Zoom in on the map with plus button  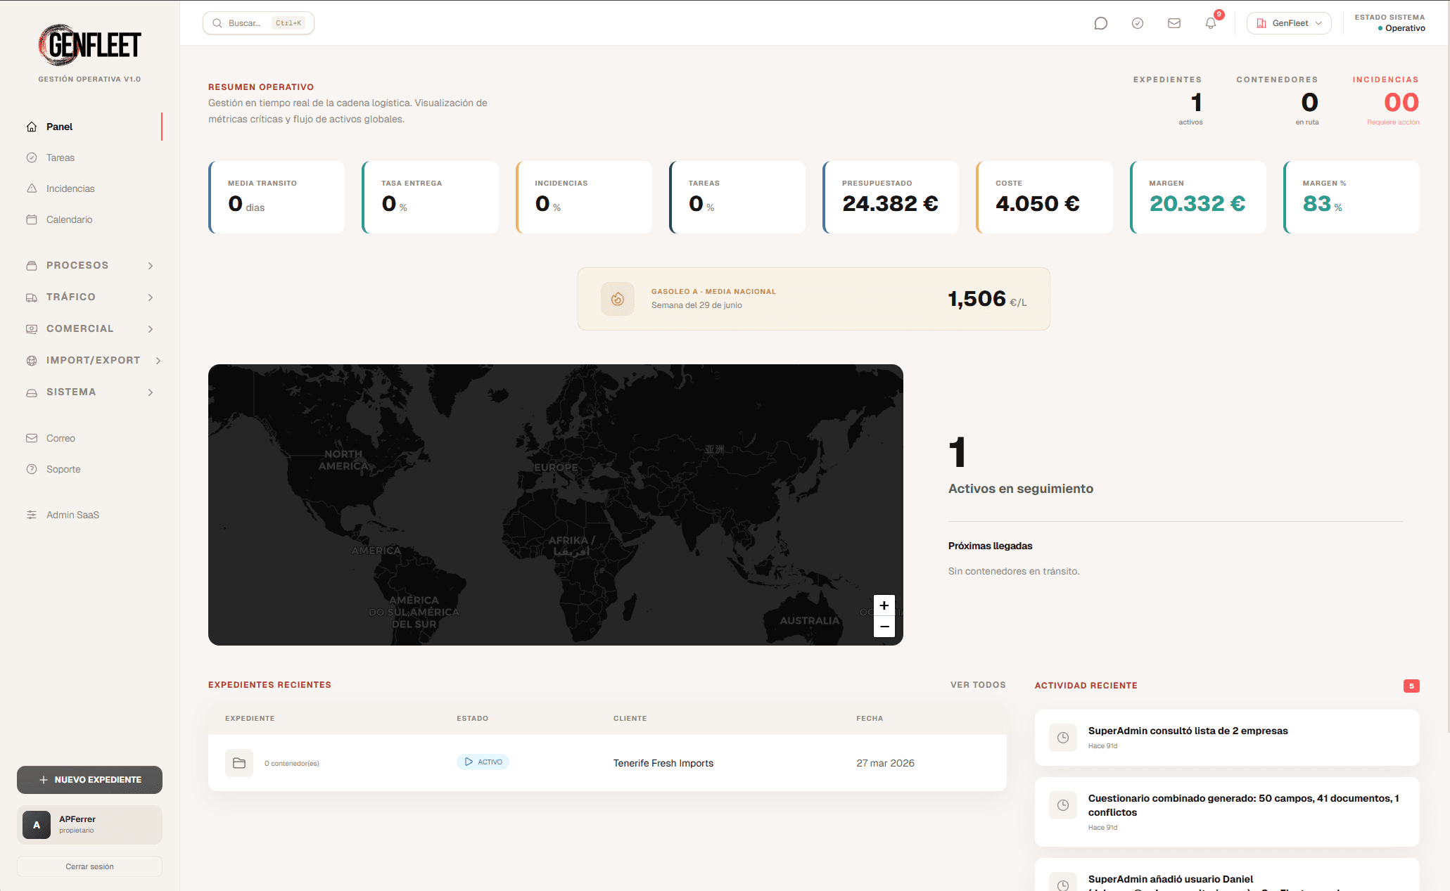click(x=884, y=605)
